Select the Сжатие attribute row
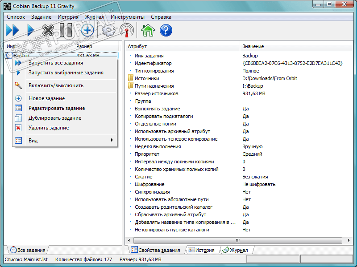Viewport: 357px width, 267px height. [x=239, y=177]
